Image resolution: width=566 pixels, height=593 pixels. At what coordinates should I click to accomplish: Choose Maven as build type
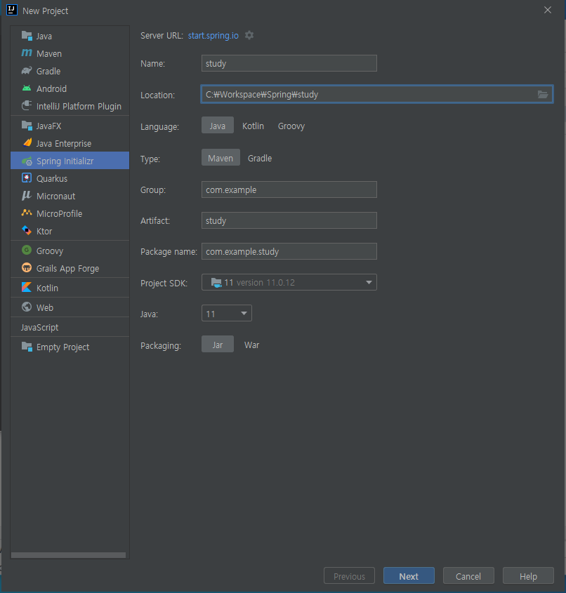[x=221, y=158]
